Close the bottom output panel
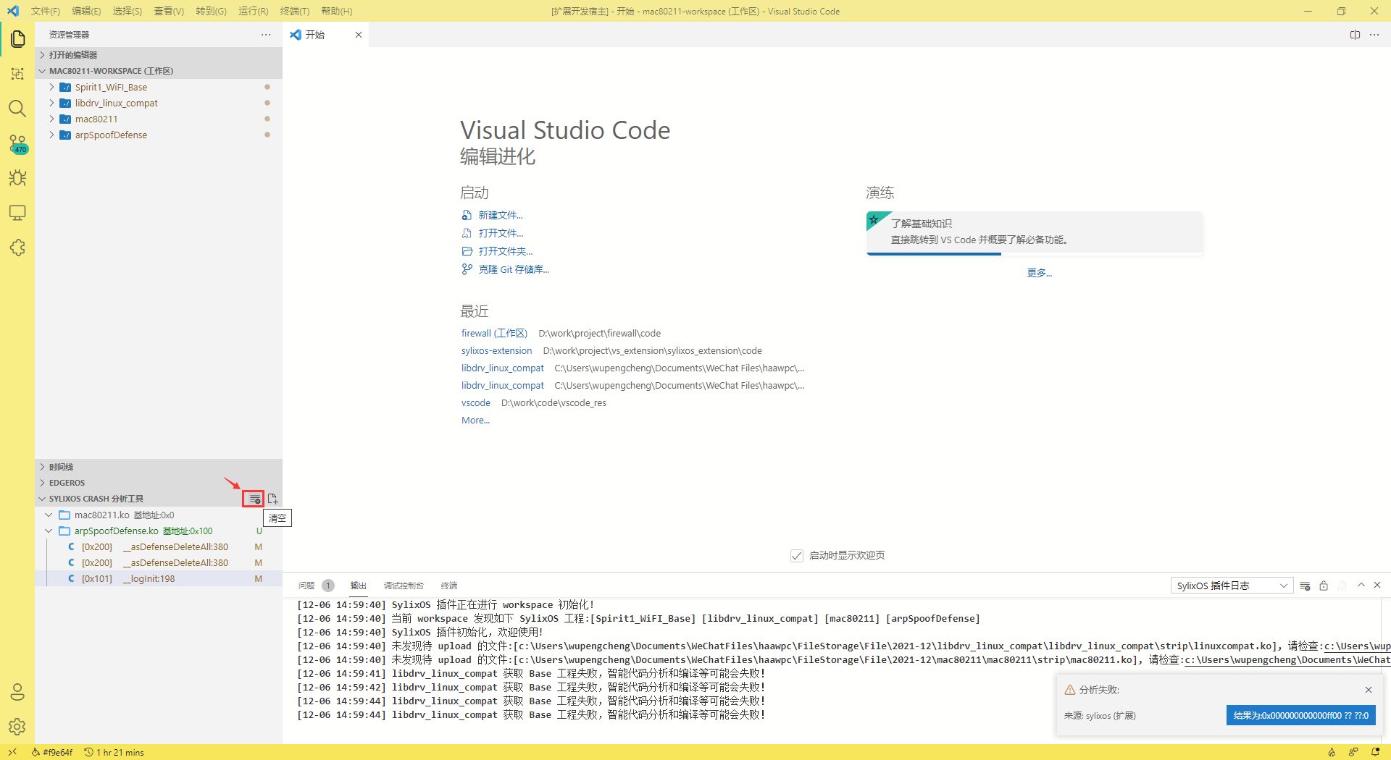This screenshot has height=760, width=1391. (x=1377, y=585)
